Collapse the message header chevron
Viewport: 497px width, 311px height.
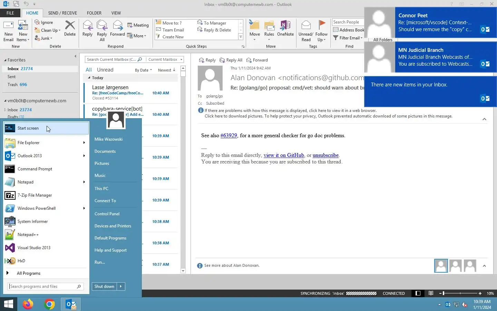coord(484,119)
